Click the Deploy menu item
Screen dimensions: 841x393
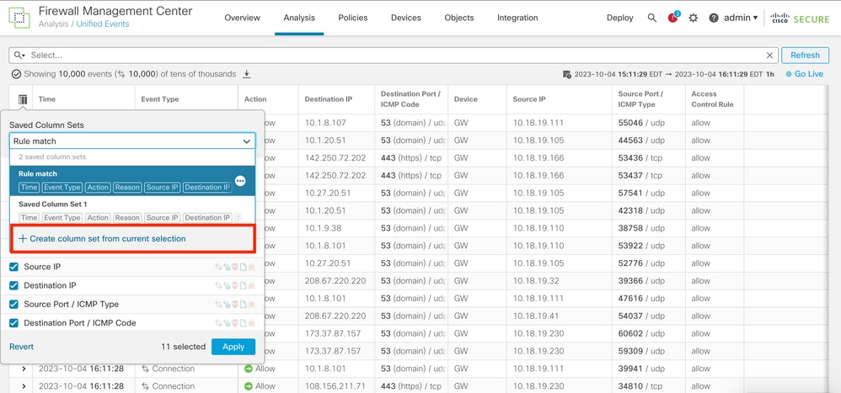620,18
